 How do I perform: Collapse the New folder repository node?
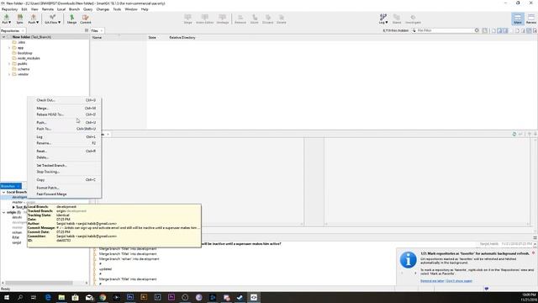[x=3, y=37]
